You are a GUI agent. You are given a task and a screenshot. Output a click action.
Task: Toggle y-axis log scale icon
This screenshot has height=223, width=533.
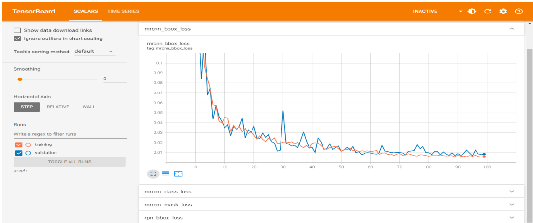click(166, 173)
